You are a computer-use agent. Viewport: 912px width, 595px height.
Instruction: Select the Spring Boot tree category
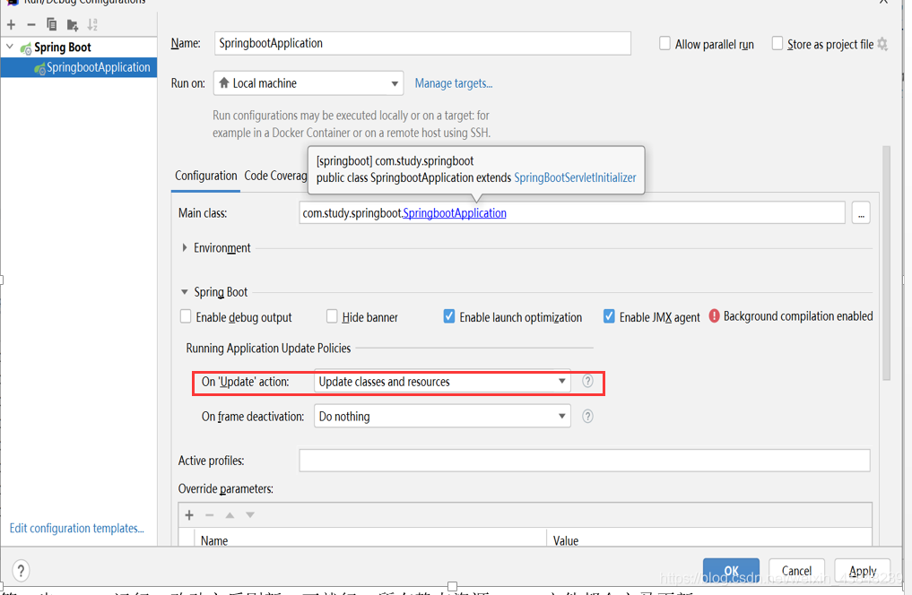[x=62, y=47]
